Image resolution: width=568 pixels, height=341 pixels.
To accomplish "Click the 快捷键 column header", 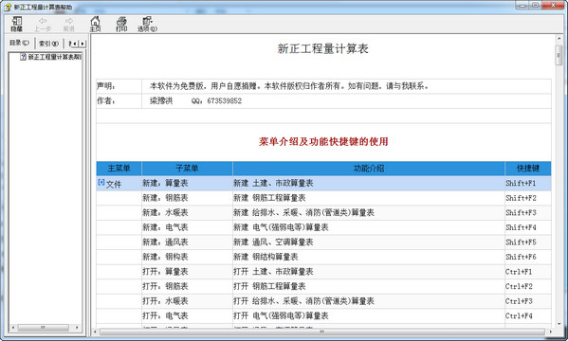I will [x=528, y=169].
